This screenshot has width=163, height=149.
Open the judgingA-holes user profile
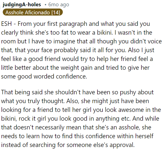[x=21, y=5]
